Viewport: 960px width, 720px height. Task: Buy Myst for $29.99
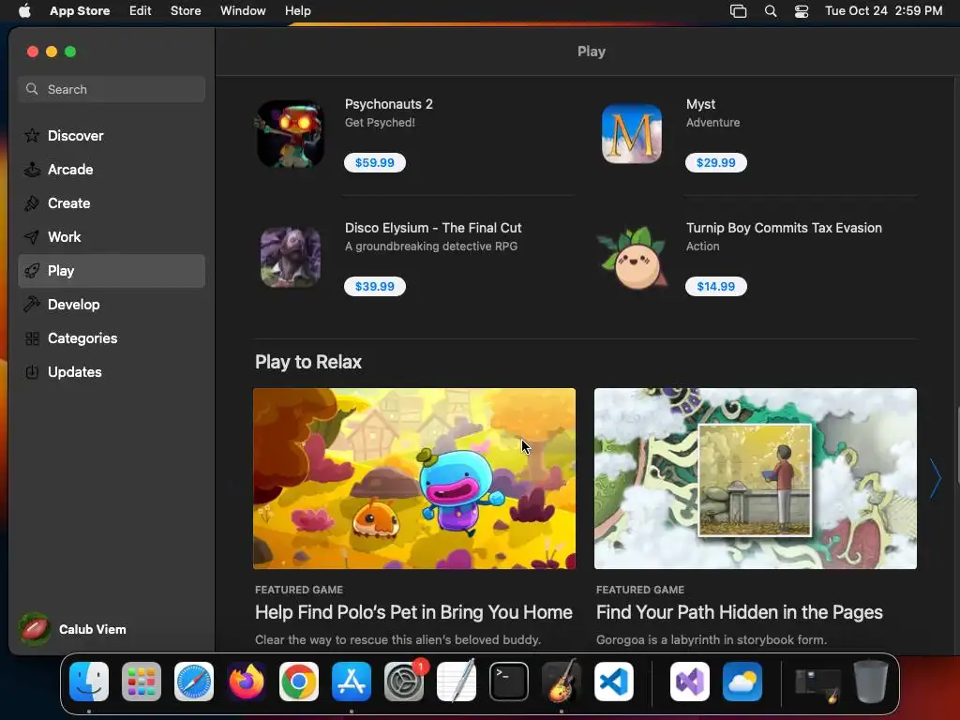(715, 162)
